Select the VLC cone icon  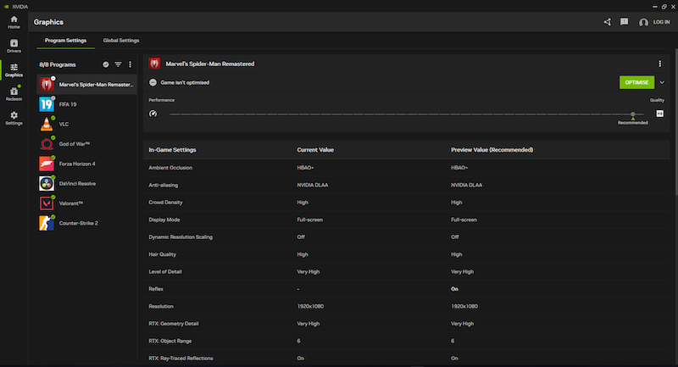pyautogui.click(x=47, y=124)
